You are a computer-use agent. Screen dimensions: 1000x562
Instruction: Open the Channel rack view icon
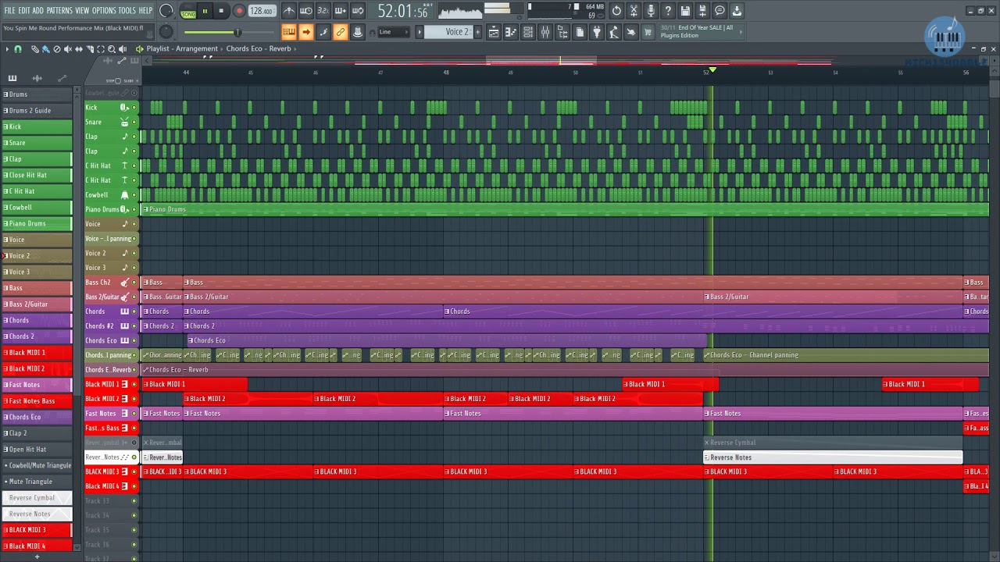(x=528, y=32)
